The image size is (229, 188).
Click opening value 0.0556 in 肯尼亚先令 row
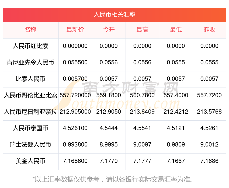(109, 62)
